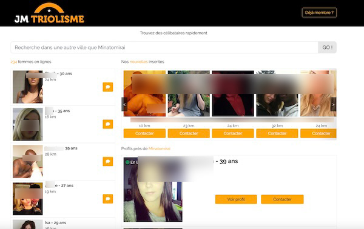The image size is (364, 229).
Task: Contact the new member at 23 km
Action: [189, 133]
